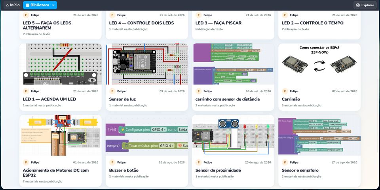
Task: Click the Explorar button
Action: click(x=365, y=5)
